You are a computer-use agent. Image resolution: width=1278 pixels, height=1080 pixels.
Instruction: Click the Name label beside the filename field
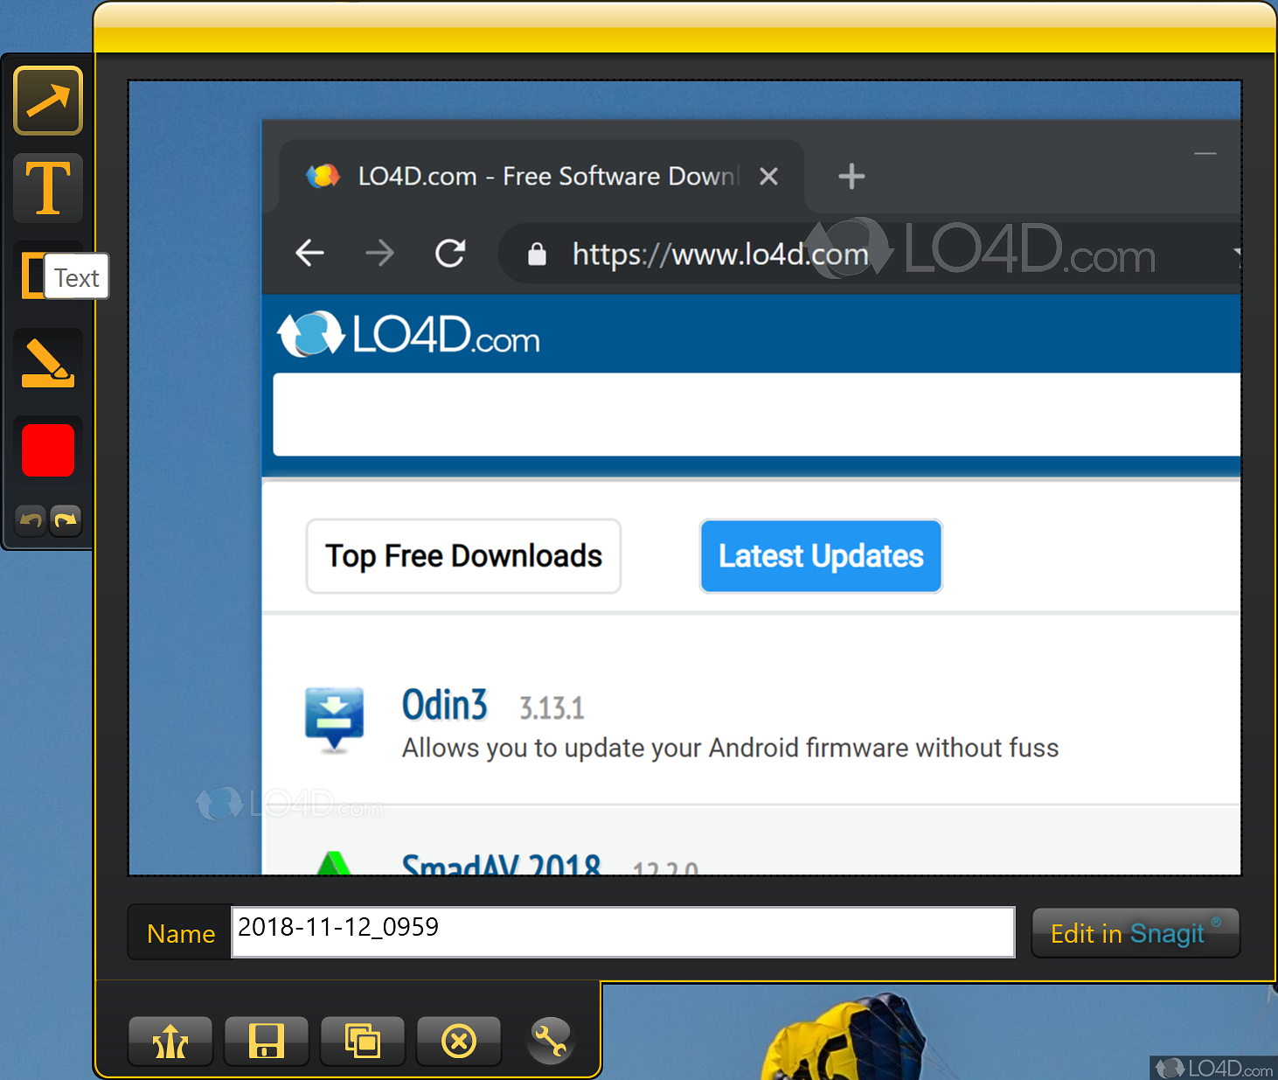(181, 934)
